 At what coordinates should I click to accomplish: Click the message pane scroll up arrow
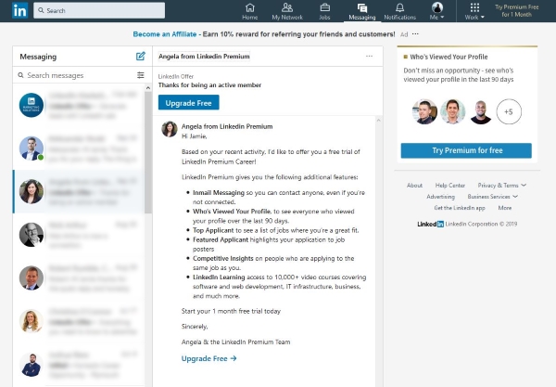point(378,121)
